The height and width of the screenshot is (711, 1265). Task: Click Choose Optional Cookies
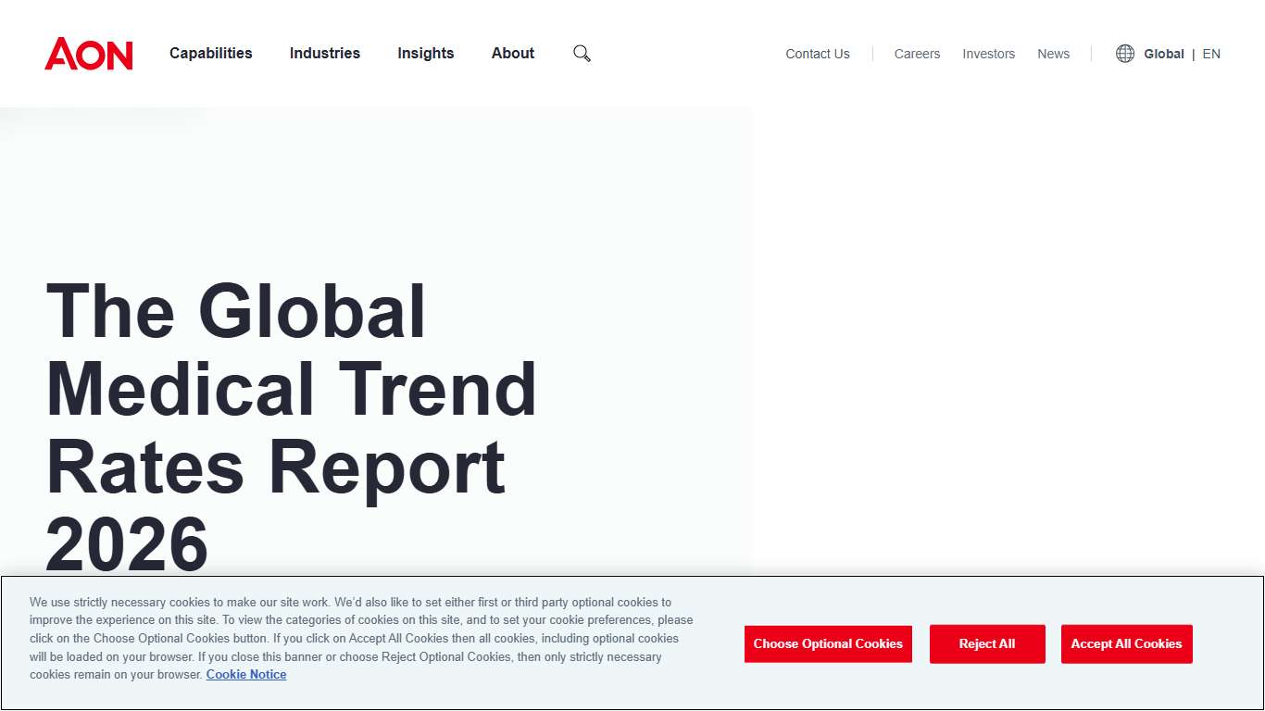828,643
